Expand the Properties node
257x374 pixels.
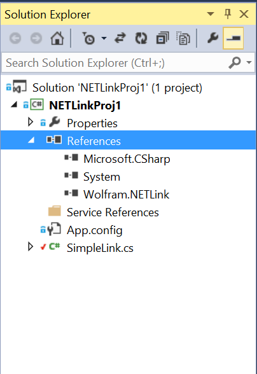pyautogui.click(x=31, y=122)
